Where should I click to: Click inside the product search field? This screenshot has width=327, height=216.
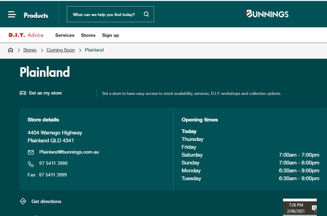tap(104, 15)
